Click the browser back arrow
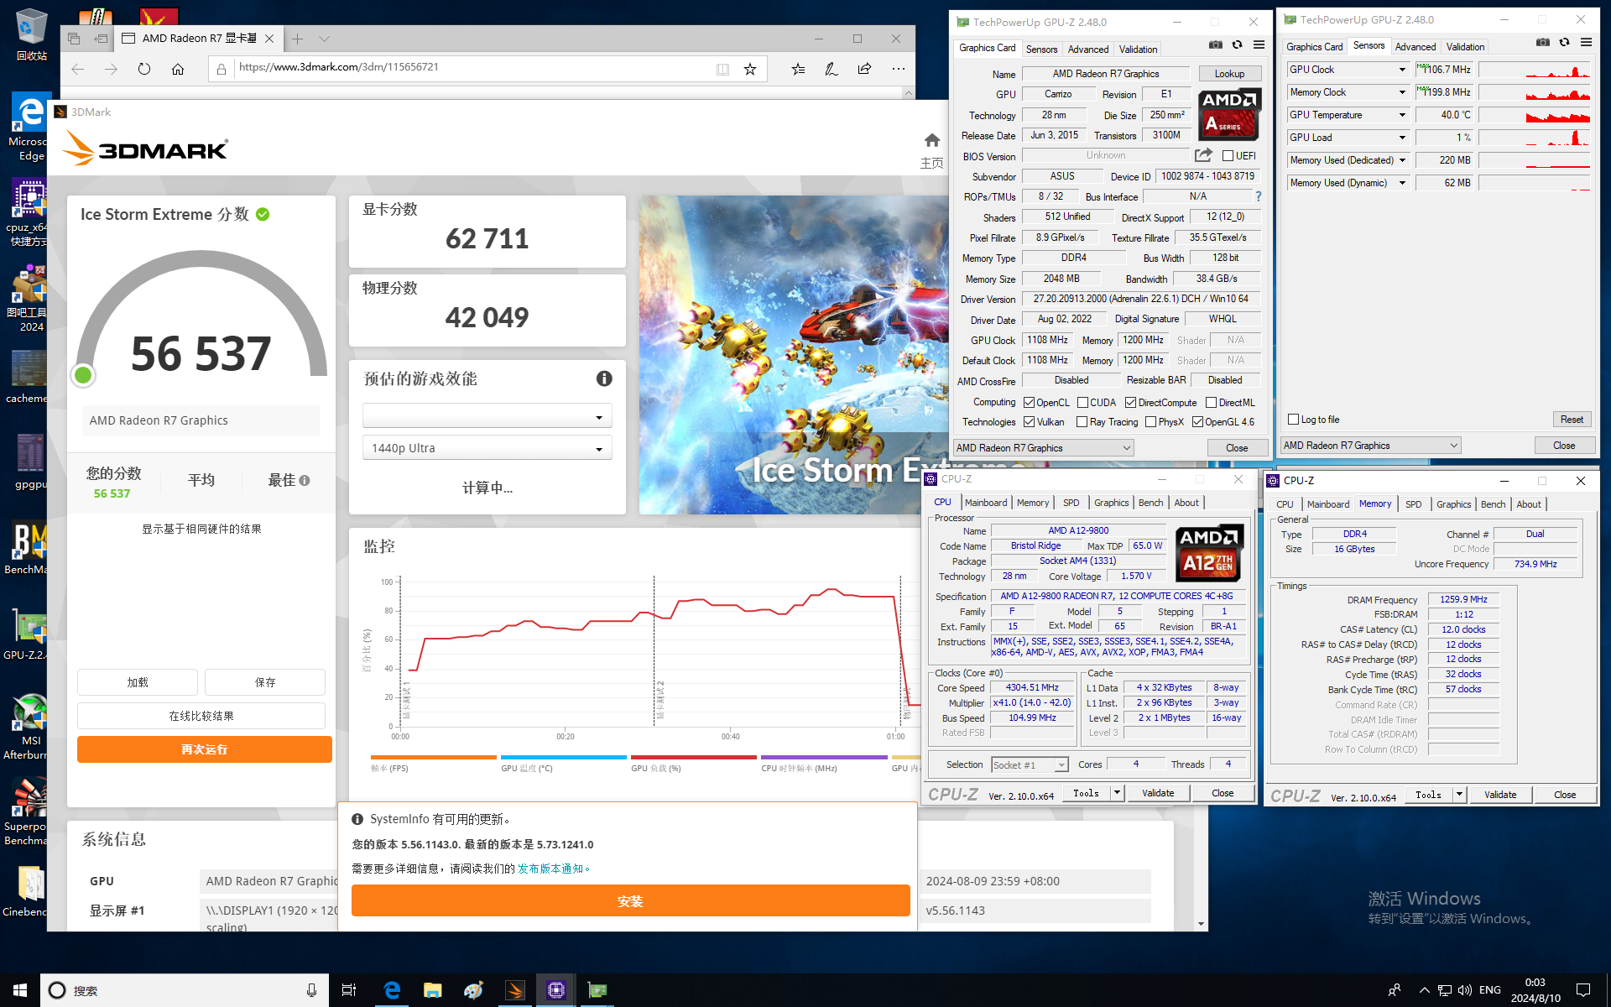The height and width of the screenshot is (1007, 1611). (x=78, y=69)
